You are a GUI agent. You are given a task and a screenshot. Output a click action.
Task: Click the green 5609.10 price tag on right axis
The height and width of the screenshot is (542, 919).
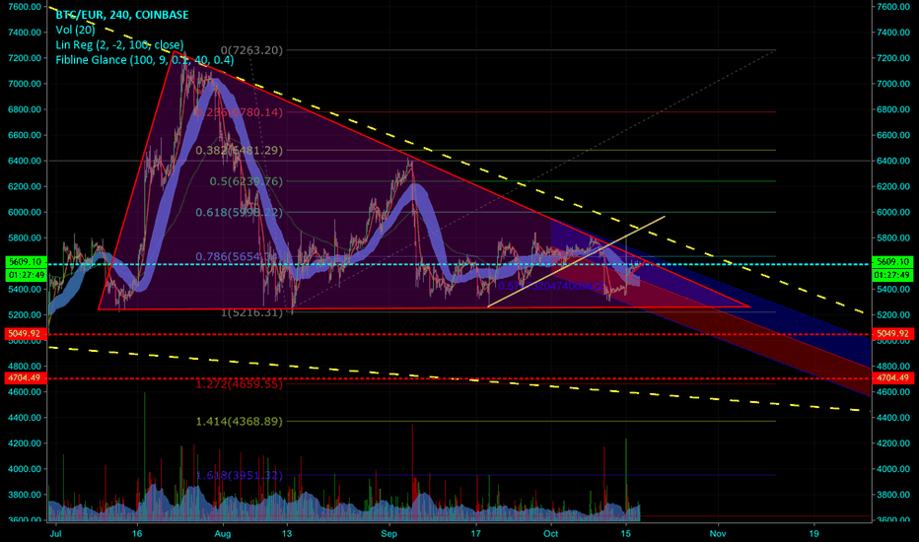(x=893, y=262)
